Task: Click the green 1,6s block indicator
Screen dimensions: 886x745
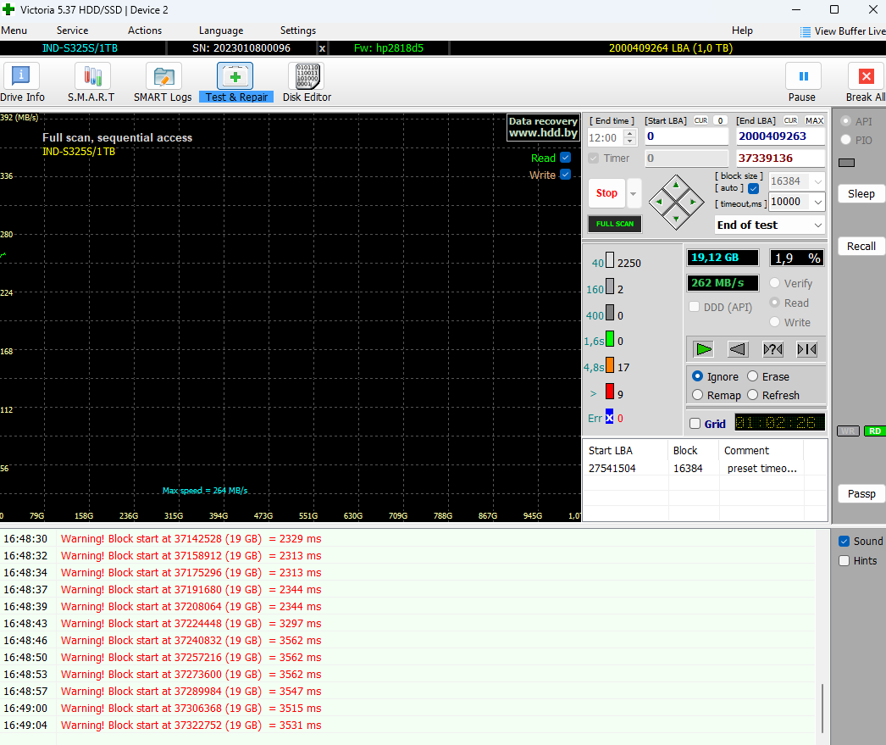Action: pos(610,339)
